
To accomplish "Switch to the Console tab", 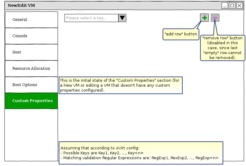I will tap(31, 36).
